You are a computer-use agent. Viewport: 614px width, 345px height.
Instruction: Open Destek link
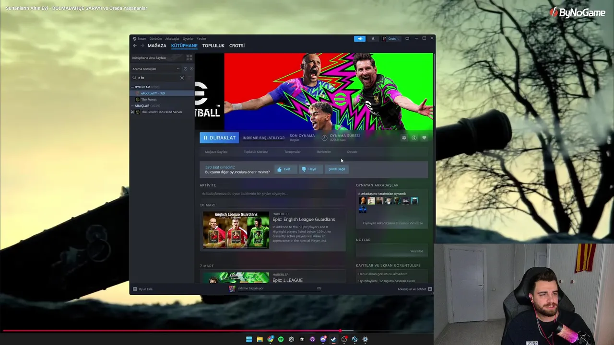[352, 152]
